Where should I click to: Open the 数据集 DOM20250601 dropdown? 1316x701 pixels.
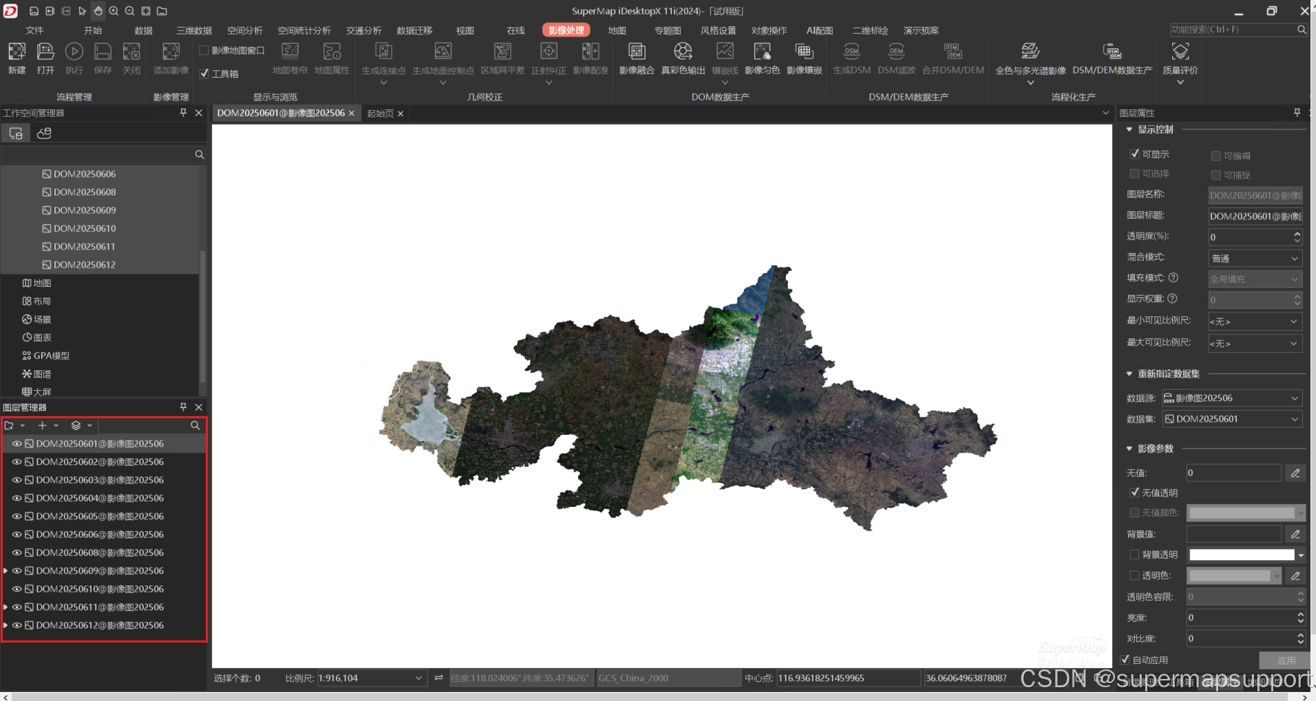1232,419
